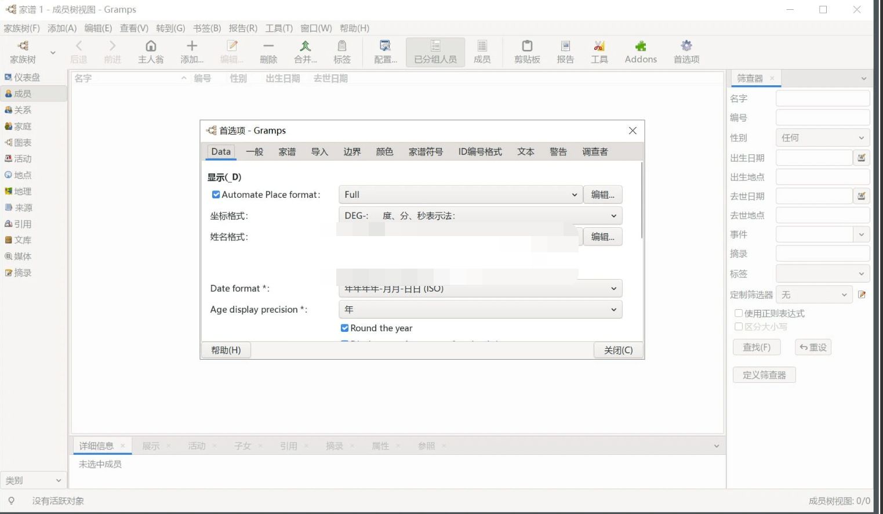Enable the use regular expression filter option
The width and height of the screenshot is (883, 514).
coord(739,313)
